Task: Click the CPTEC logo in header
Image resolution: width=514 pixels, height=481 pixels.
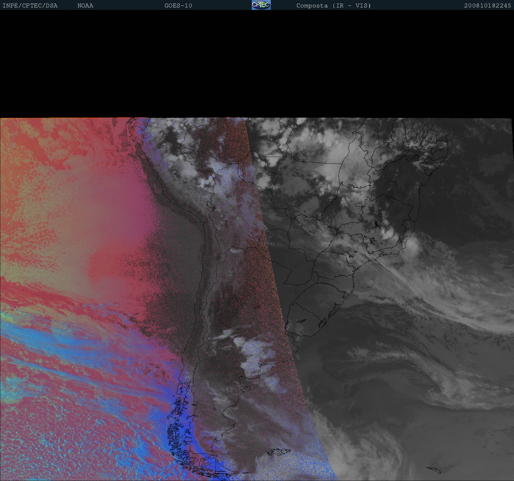Action: pos(261,5)
